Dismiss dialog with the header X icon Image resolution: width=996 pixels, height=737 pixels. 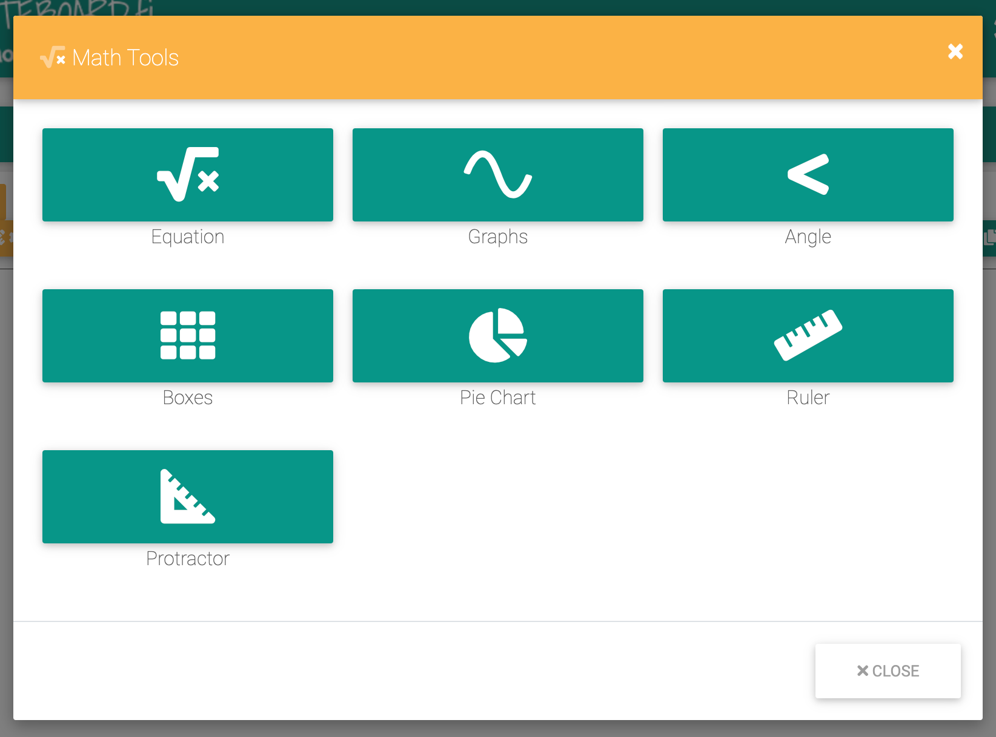pos(955,51)
